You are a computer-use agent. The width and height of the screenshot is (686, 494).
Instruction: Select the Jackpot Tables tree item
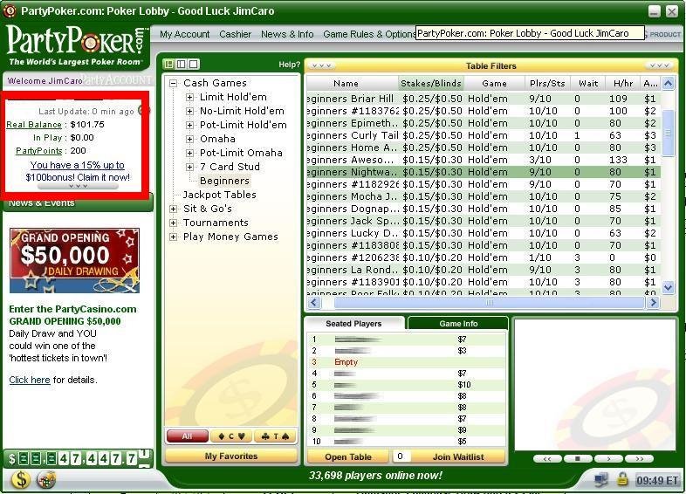click(x=220, y=195)
